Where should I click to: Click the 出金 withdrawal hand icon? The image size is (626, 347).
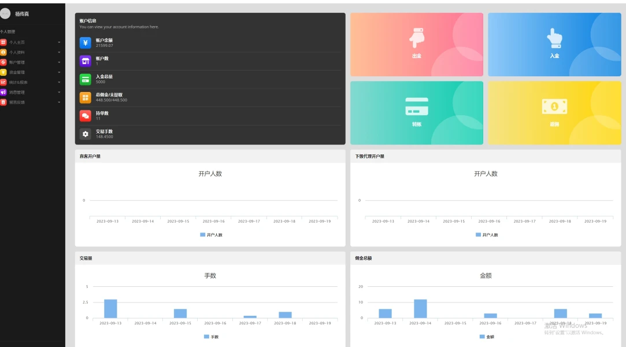417,38
